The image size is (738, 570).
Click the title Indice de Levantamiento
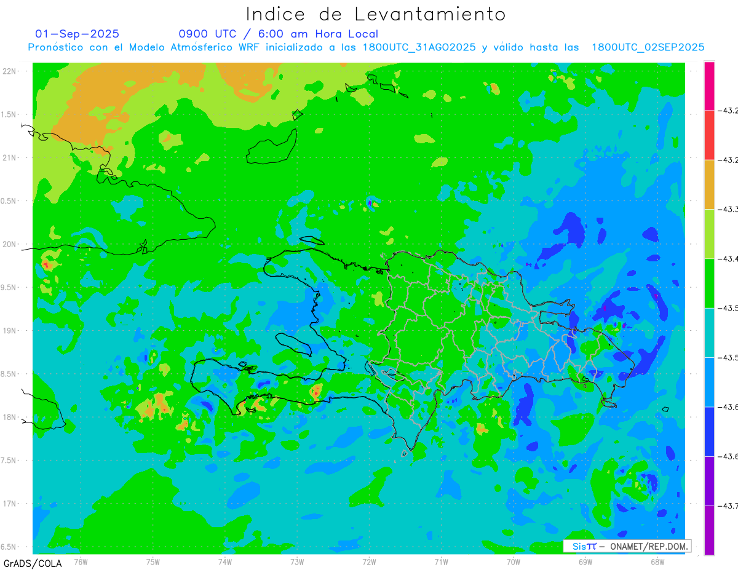376,14
